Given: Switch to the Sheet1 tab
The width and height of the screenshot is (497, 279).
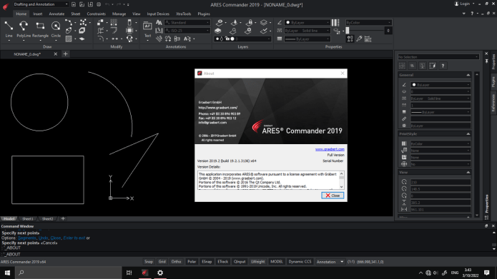Looking at the screenshot, I should (x=28, y=218).
